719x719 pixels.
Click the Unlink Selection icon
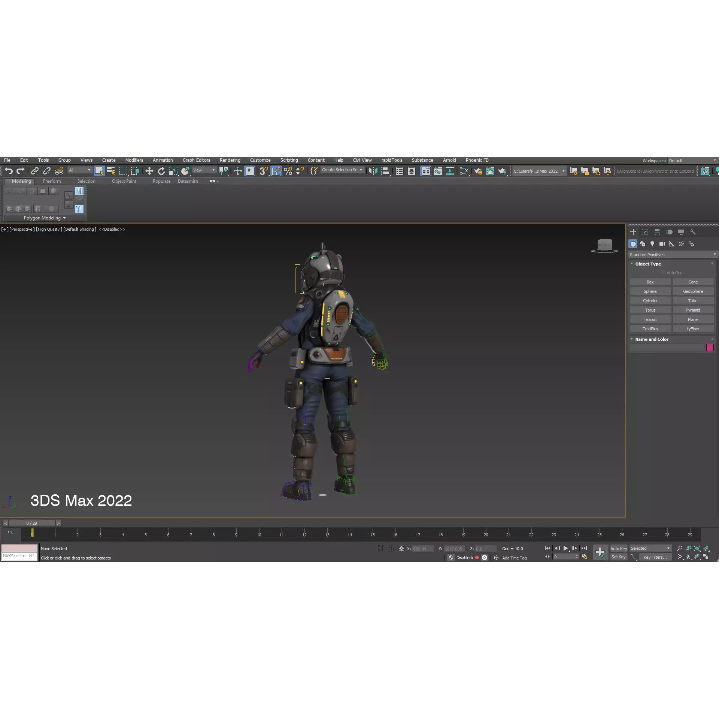coord(47,171)
